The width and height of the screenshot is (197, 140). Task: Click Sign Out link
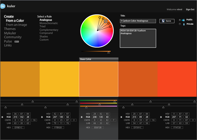(190, 10)
